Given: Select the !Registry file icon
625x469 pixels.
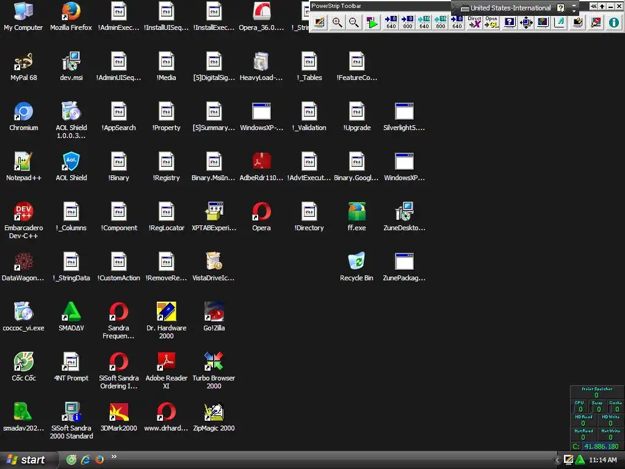Looking at the screenshot, I should point(166,166).
